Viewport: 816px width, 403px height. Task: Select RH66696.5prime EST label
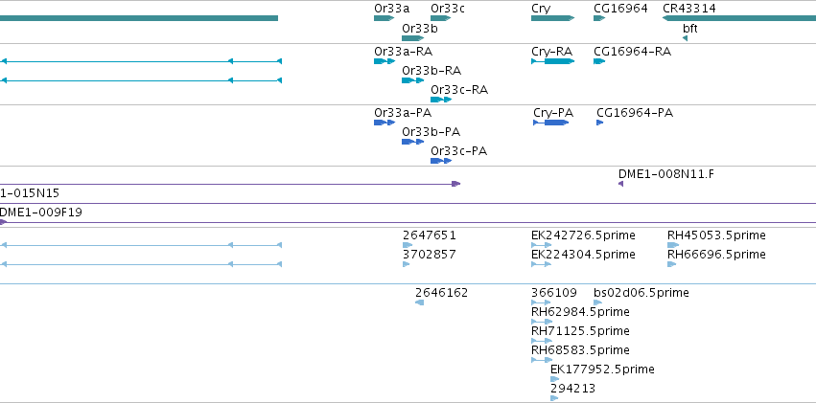[716, 255]
